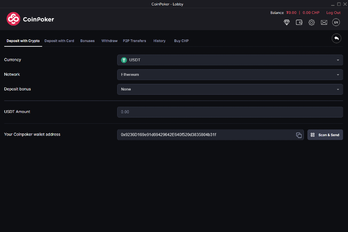348x232 pixels.
Task: Open the P2P Transfers tab
Action: [x=134, y=41]
